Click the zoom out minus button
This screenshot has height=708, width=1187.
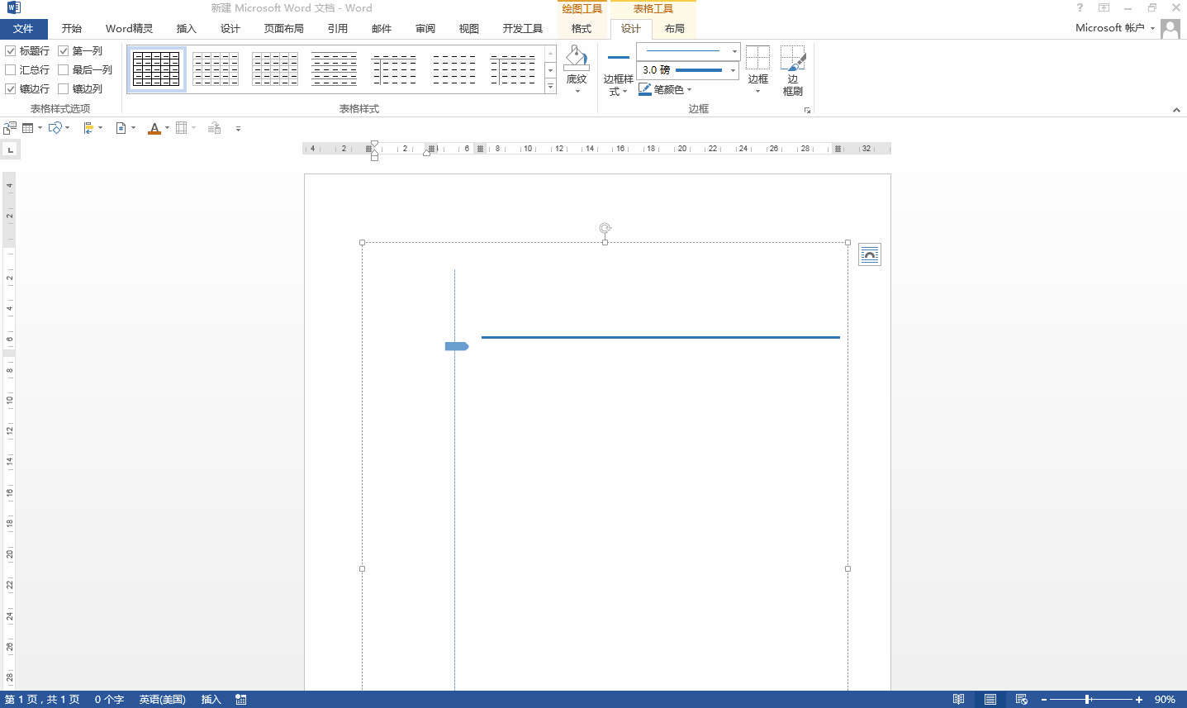tap(1044, 700)
